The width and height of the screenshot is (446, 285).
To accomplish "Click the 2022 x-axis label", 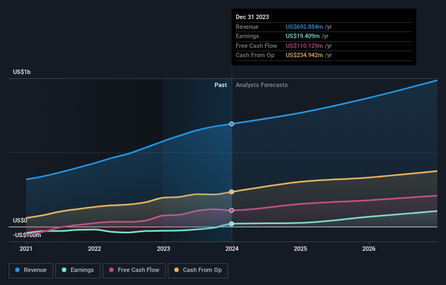I will (95, 249).
